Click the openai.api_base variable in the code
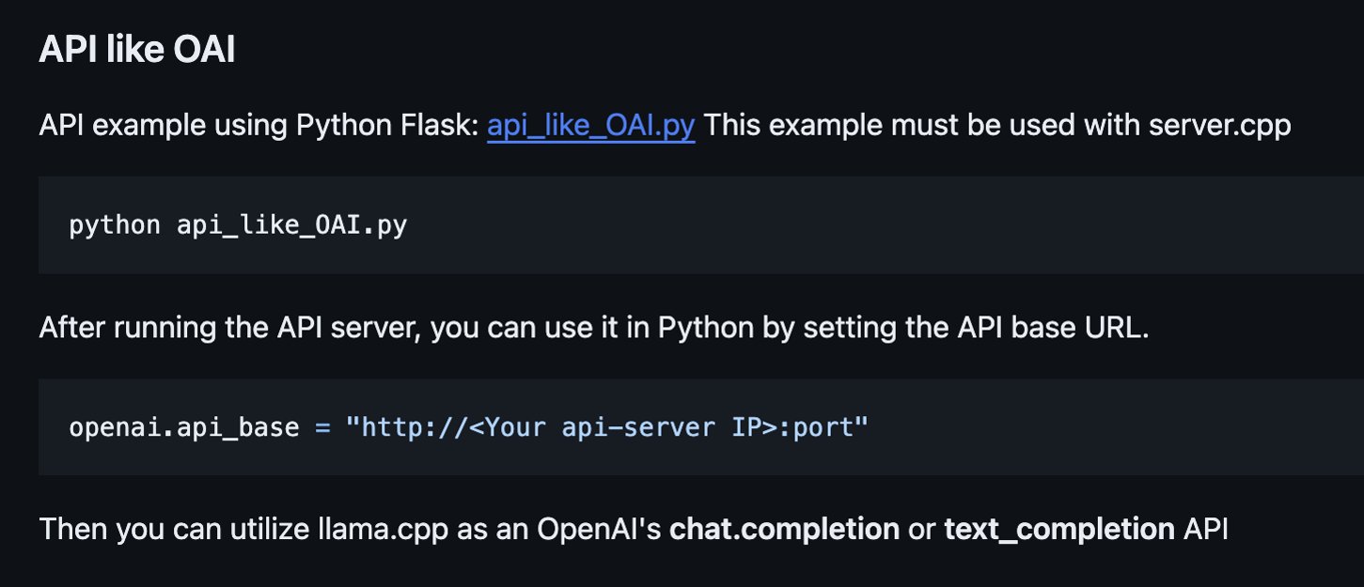 point(184,427)
